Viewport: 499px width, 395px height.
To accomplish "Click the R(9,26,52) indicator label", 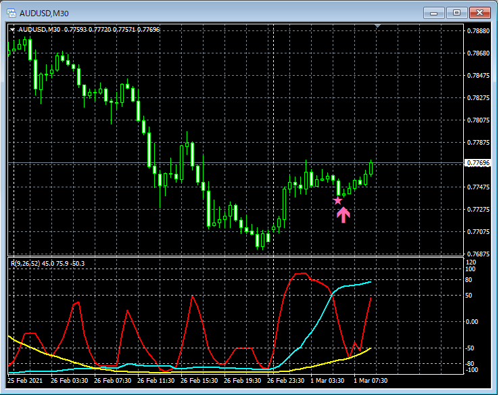I will (x=48, y=264).
